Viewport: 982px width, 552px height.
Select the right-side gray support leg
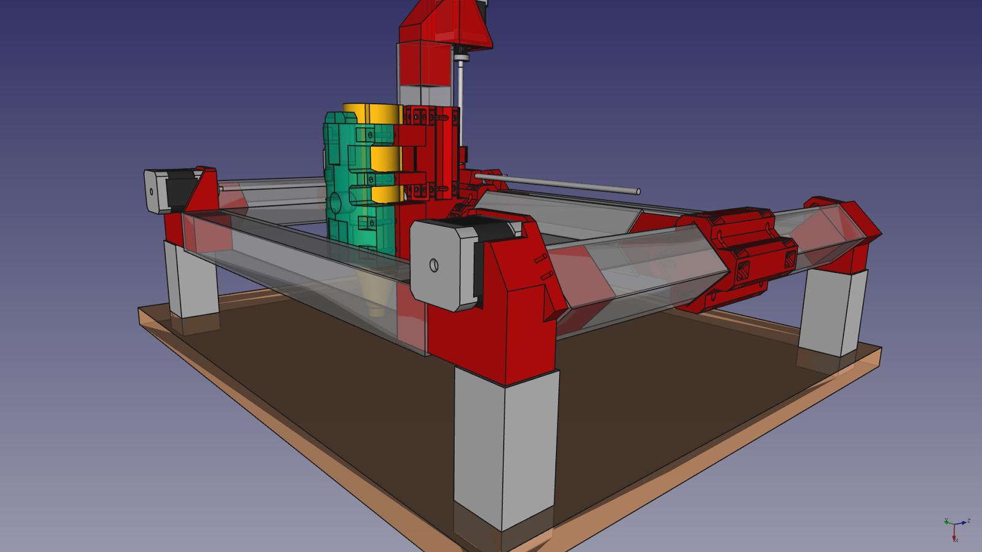(832, 312)
